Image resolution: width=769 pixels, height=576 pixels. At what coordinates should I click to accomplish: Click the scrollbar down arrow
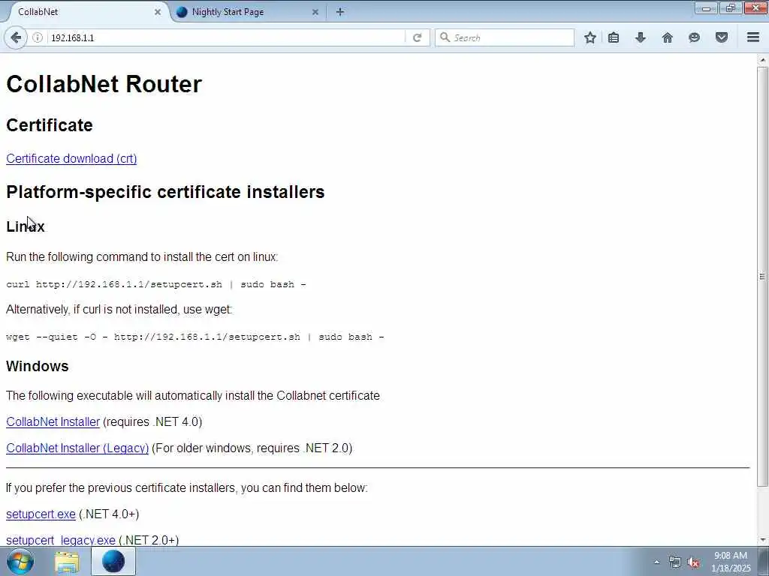click(x=762, y=540)
